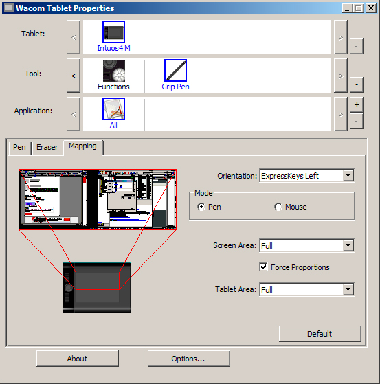Minimize the Wacom Tablet Properties window
The image size is (380, 384).
click(x=347, y=8)
